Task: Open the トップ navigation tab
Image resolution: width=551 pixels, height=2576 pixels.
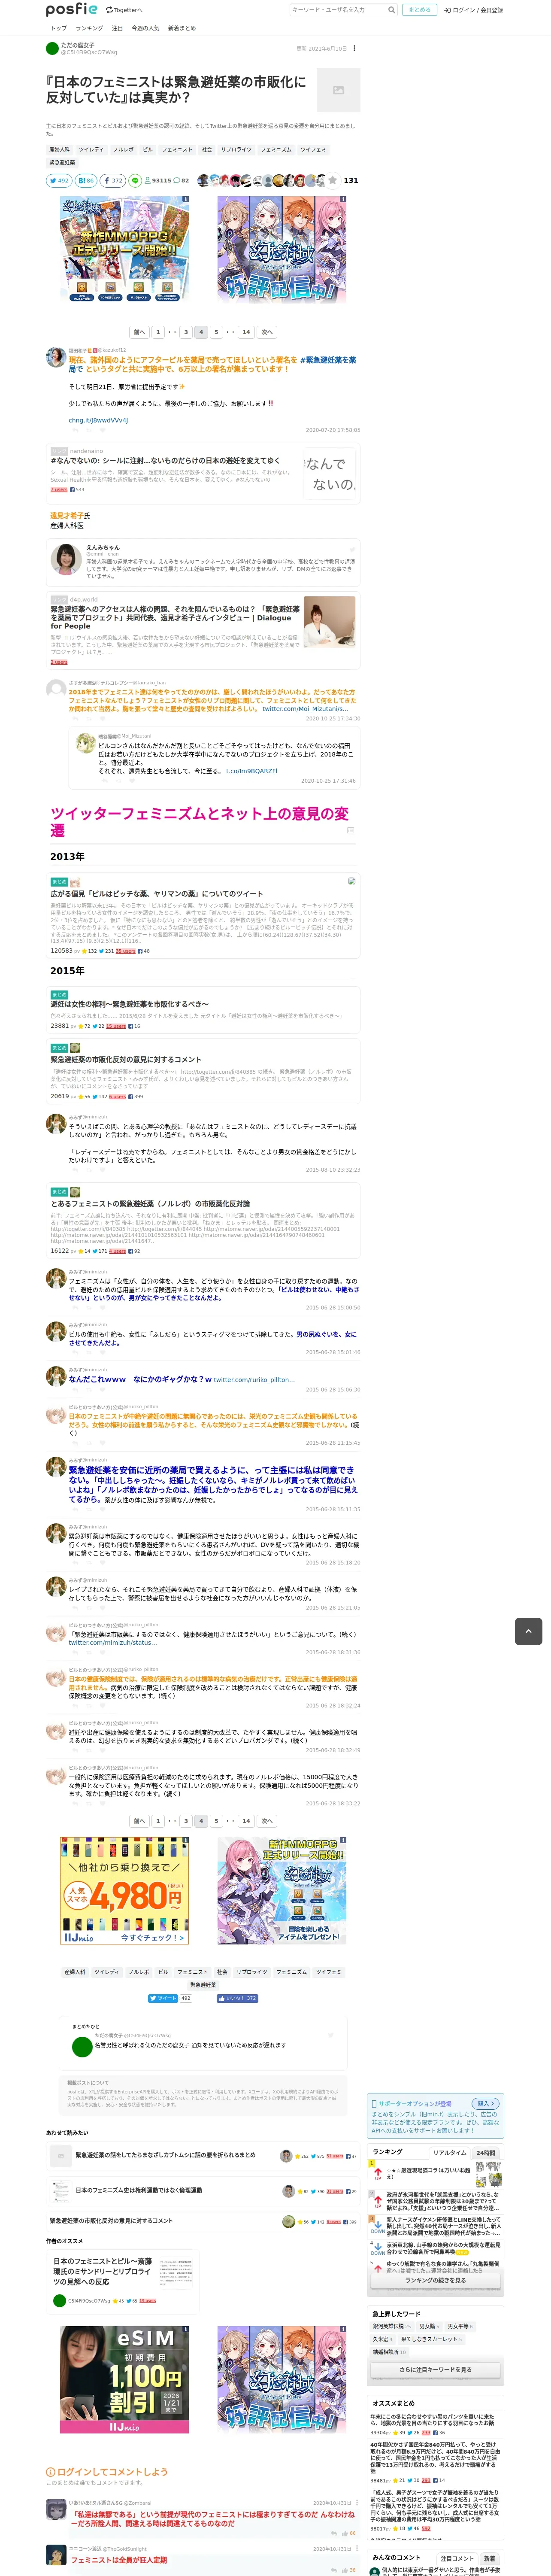Action: click(58, 28)
